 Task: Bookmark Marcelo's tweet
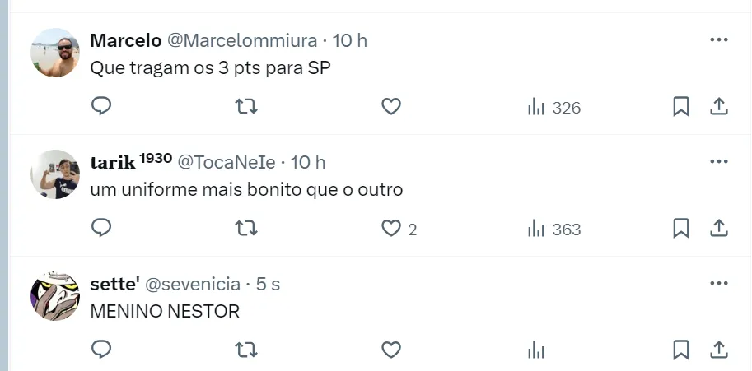(x=681, y=107)
